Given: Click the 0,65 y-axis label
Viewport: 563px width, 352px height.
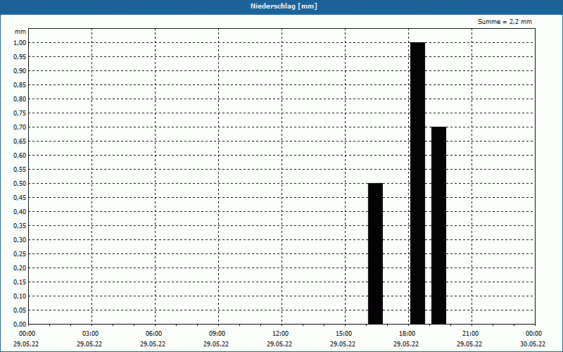Looking at the screenshot, I should pyautogui.click(x=20, y=142).
